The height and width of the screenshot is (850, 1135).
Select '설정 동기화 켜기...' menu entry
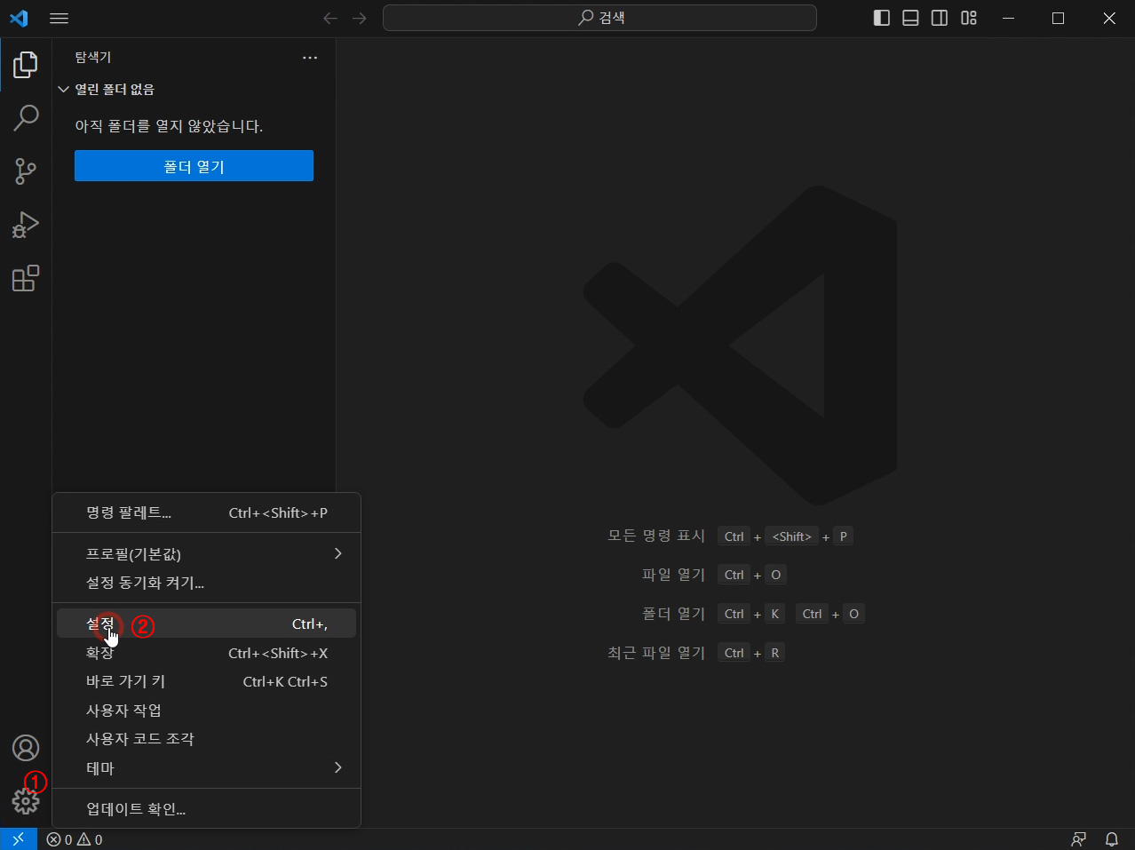click(x=206, y=583)
